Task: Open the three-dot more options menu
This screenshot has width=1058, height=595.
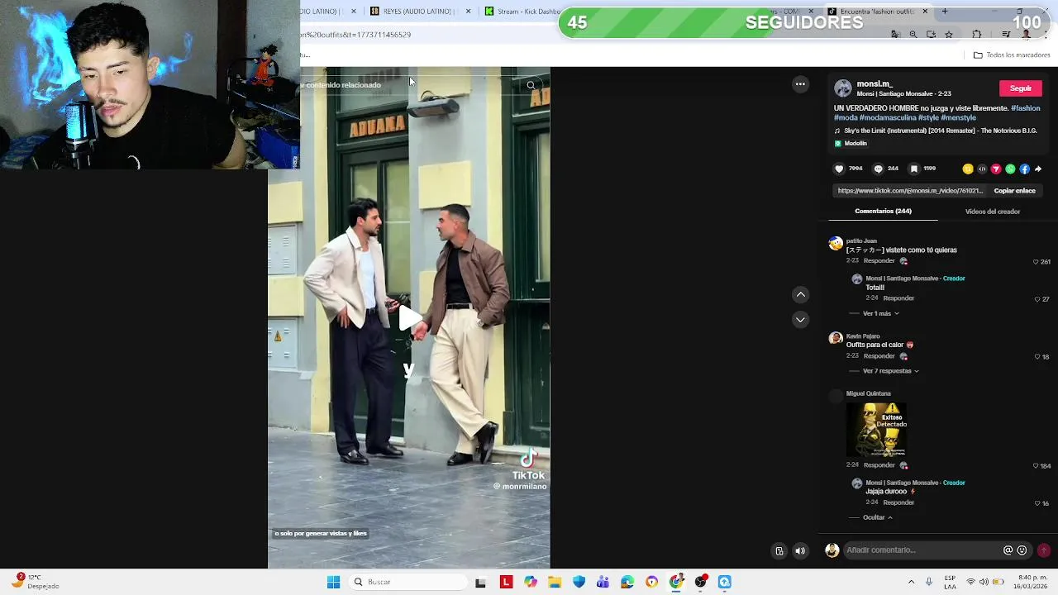Action: coord(800,84)
